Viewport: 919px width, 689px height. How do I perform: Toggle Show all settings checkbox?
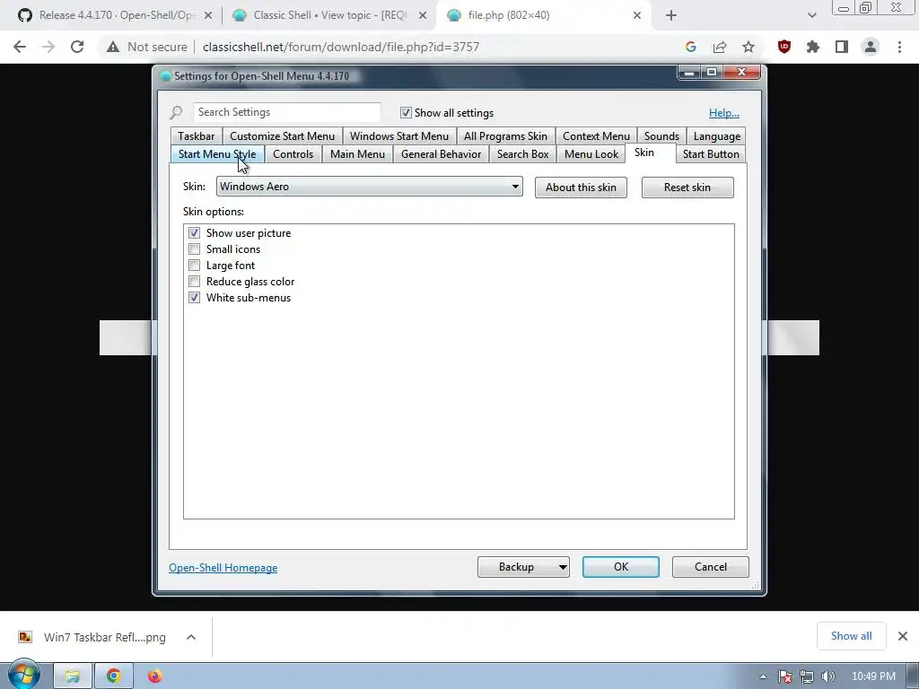pos(406,112)
